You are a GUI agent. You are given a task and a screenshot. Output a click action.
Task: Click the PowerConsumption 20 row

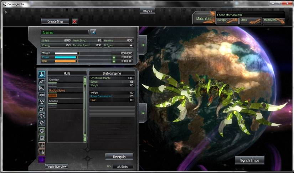click(112, 96)
